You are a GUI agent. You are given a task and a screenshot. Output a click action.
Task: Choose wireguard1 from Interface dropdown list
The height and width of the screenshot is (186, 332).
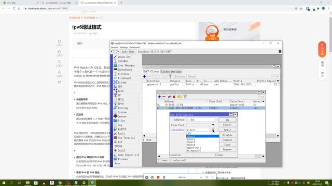pos(202,150)
